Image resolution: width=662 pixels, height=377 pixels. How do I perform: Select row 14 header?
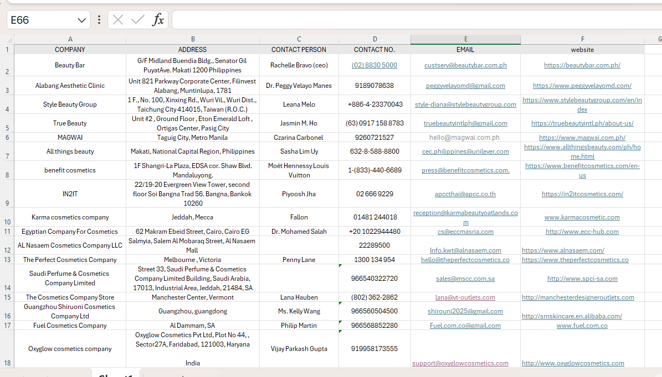pos(7,278)
